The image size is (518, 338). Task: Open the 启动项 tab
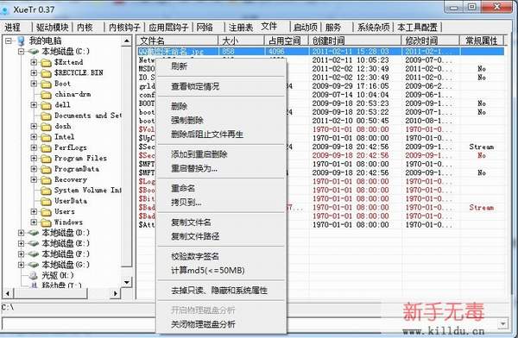pos(305,27)
